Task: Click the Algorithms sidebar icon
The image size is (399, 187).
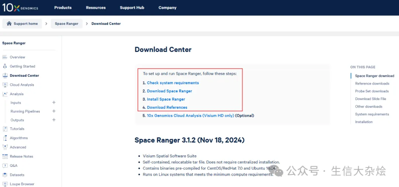Action: click(5, 138)
